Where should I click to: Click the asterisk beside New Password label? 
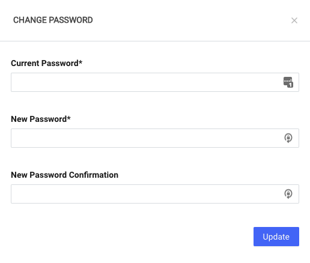click(68, 118)
